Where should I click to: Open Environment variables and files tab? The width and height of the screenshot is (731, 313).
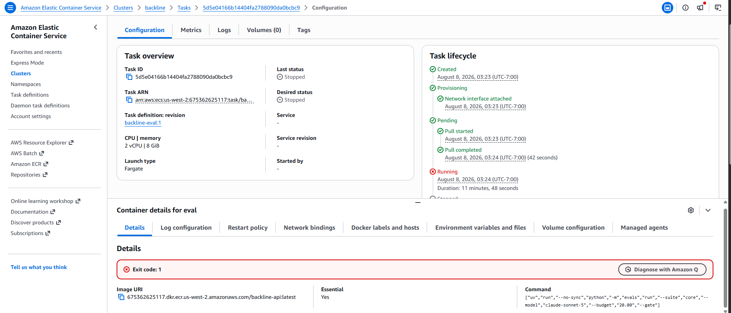pyautogui.click(x=481, y=228)
